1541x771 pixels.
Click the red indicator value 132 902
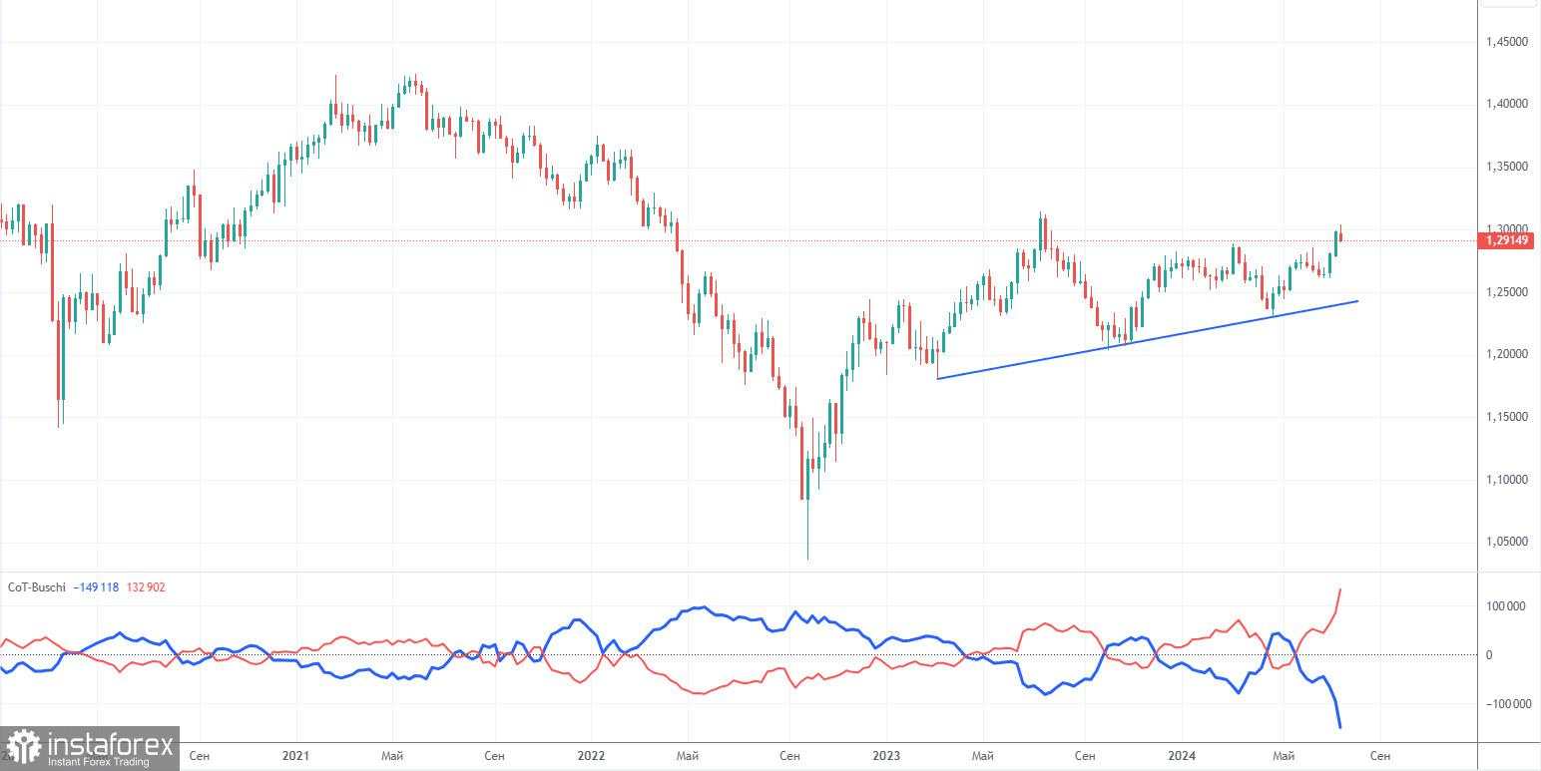click(145, 587)
